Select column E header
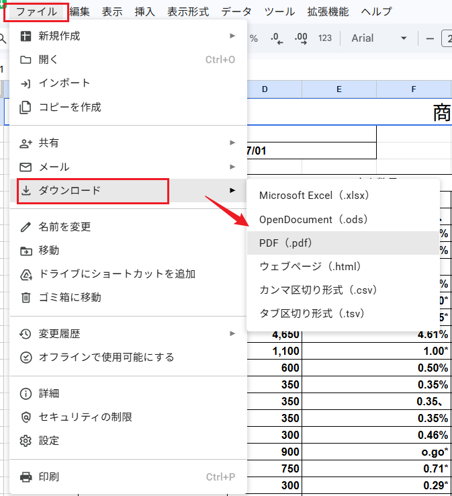Screen dimensions: 452x496 coord(339,89)
